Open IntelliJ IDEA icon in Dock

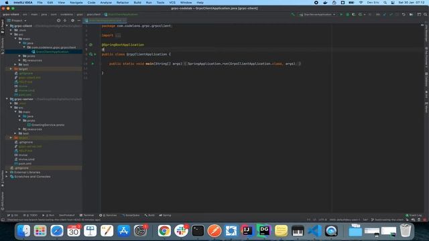pyautogui.click(x=247, y=231)
